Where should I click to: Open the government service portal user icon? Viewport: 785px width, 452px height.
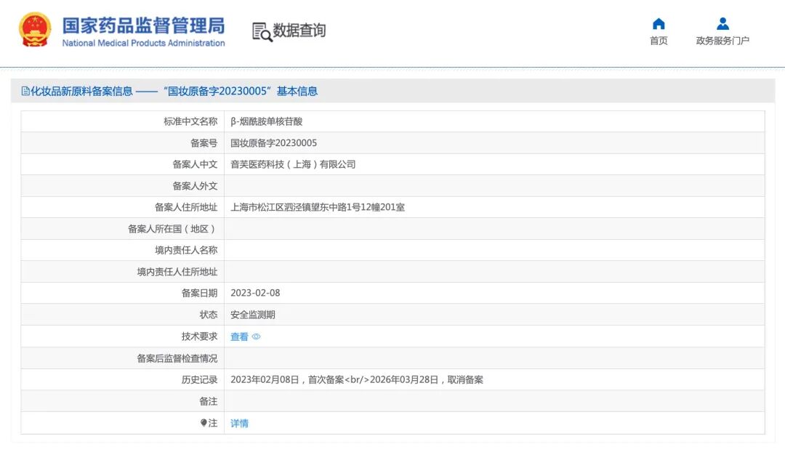pos(722,23)
